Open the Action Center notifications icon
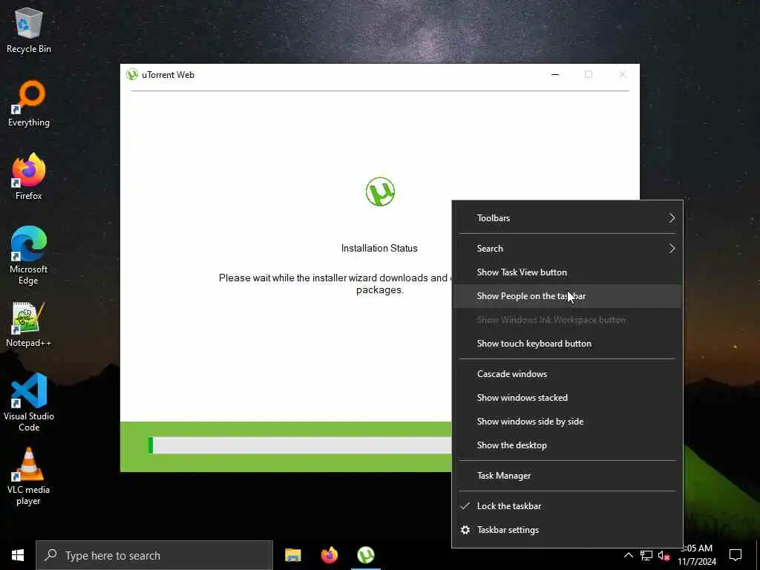760x570 pixels. (736, 555)
